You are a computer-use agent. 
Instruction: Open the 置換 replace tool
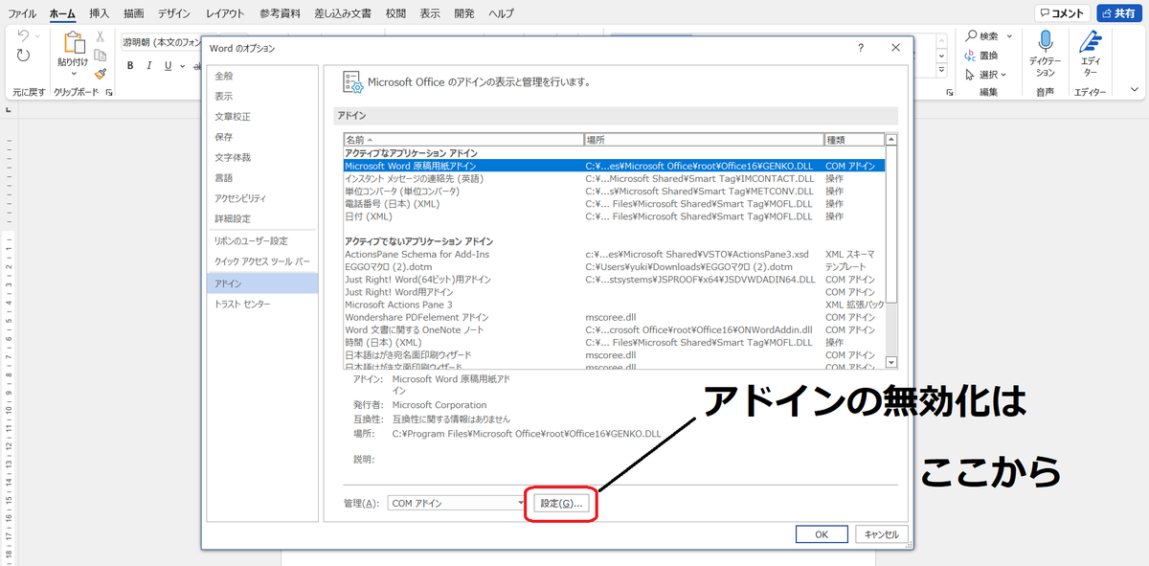click(x=980, y=55)
